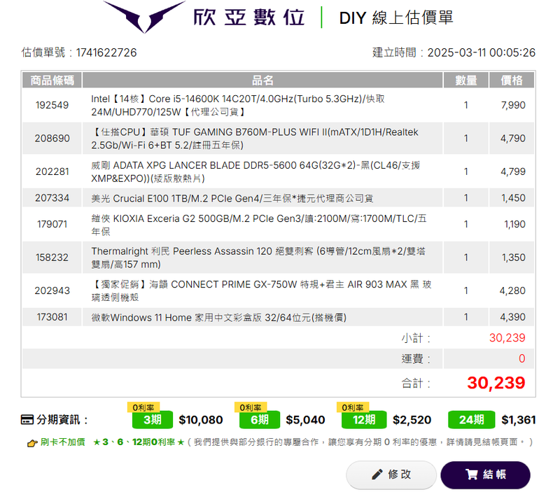Screen dimensions: 546x499
Task: Click the CONNECT PRIME GX-750W bundle item
Action: pos(261,290)
